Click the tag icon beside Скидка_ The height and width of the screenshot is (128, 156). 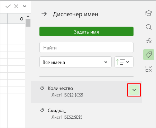[42, 110]
